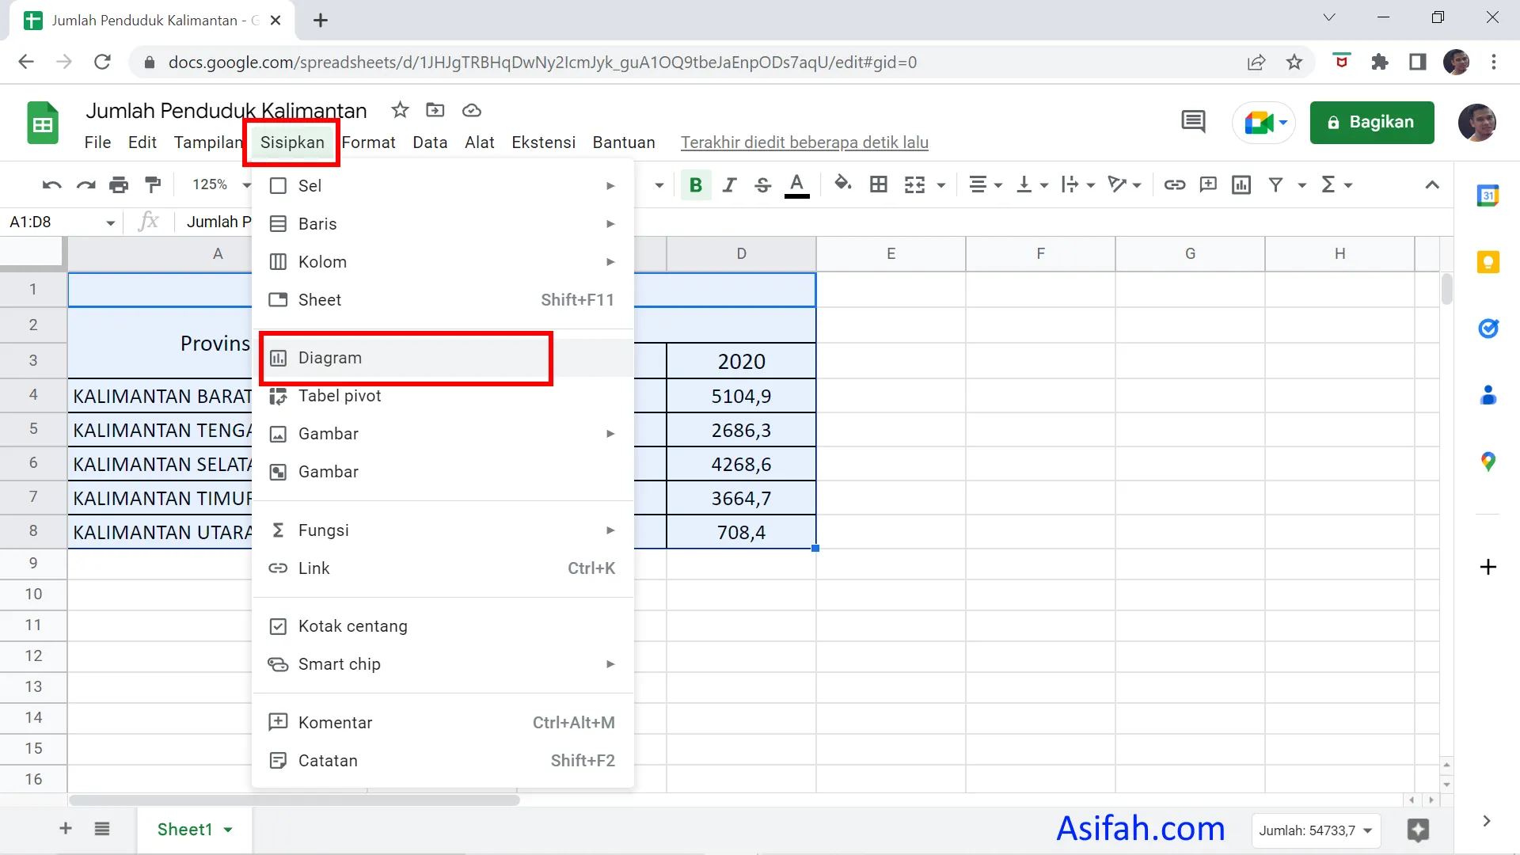Apply strikethrough formatting
Viewport: 1520px width, 855px height.
[x=762, y=184]
